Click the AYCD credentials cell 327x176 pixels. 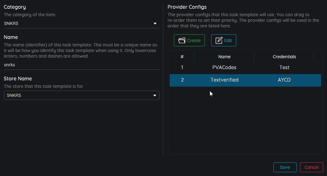284,80
